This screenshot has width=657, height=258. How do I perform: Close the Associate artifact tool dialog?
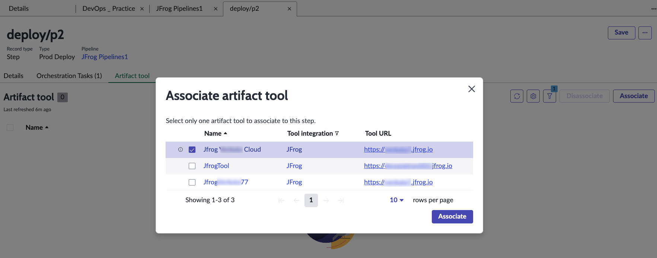pyautogui.click(x=472, y=89)
